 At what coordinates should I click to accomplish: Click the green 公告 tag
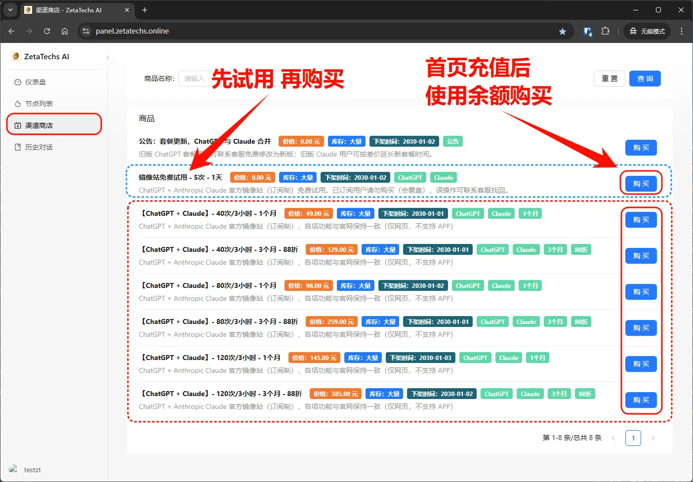pos(453,142)
